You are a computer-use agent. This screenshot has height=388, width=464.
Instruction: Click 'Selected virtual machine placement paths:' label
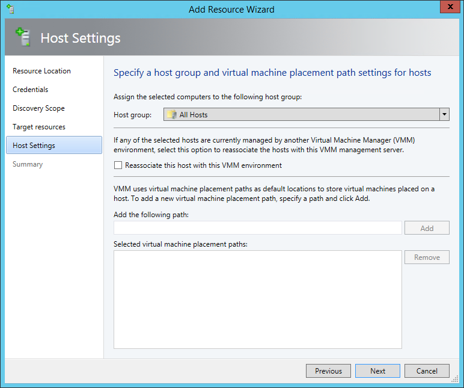tap(180, 244)
